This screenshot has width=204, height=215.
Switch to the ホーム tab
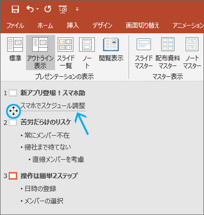coord(45,26)
